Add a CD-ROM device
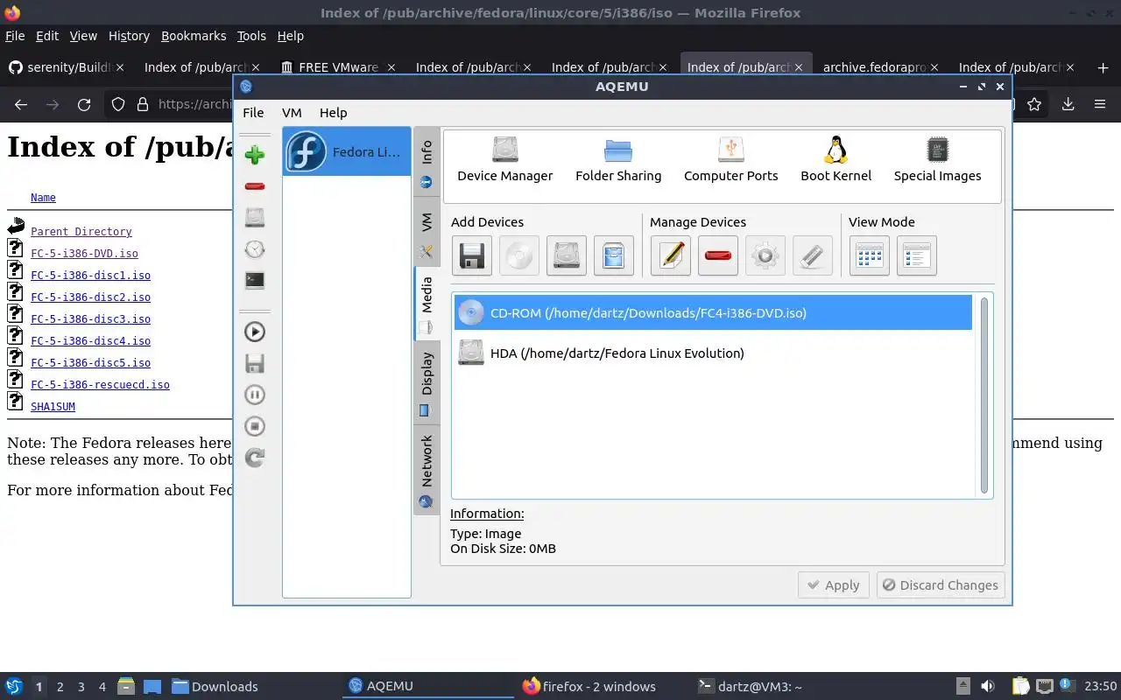 coord(519,256)
